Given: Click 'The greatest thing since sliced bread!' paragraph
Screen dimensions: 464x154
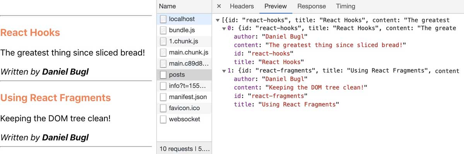Looking at the screenshot, I should pyautogui.click(x=73, y=53).
